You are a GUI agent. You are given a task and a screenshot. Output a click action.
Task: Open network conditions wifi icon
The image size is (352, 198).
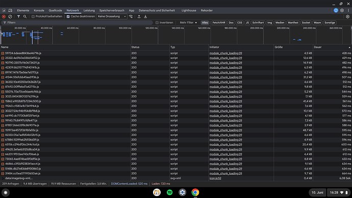(131, 17)
